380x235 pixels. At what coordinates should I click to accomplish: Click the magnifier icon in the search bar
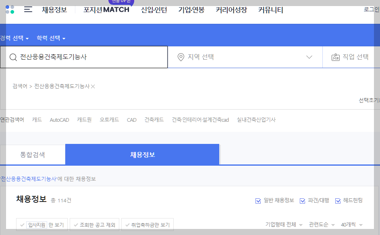coord(13,57)
